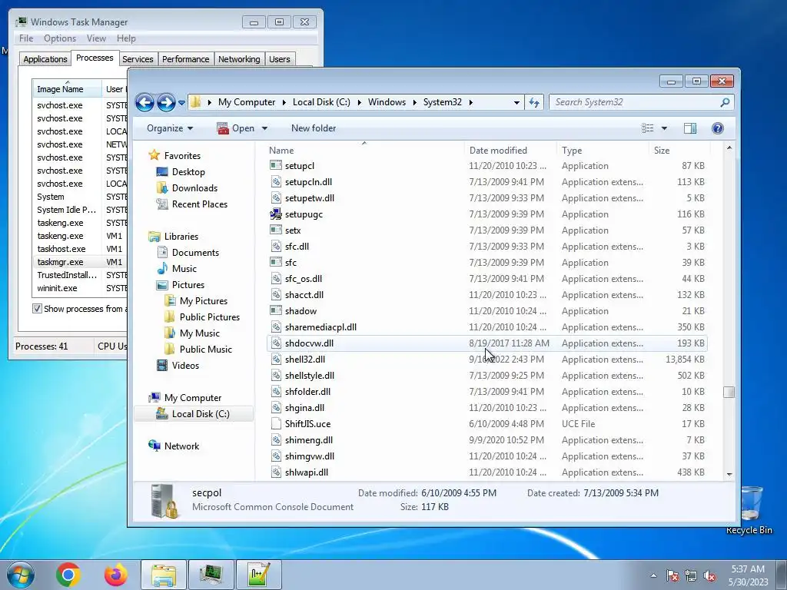Select taskmgr.exe process row
The width and height of the screenshot is (787, 590).
pos(80,262)
